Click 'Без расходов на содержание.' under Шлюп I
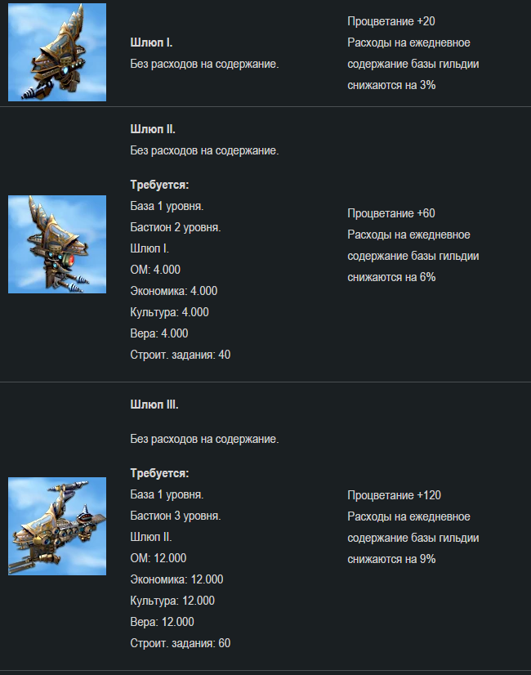Image resolution: width=531 pixels, height=675 pixels. coord(204,64)
